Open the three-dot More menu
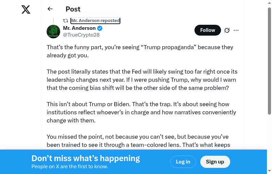This screenshot has width=272, height=174. tap(236, 30)
